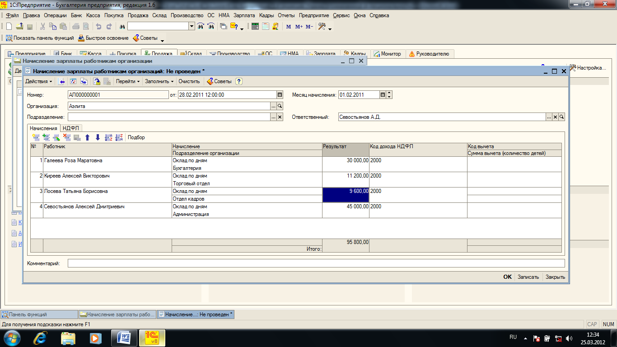This screenshot has width=617, height=347.
Task: Switch to the НДФЛ tab
Action: (x=70, y=128)
